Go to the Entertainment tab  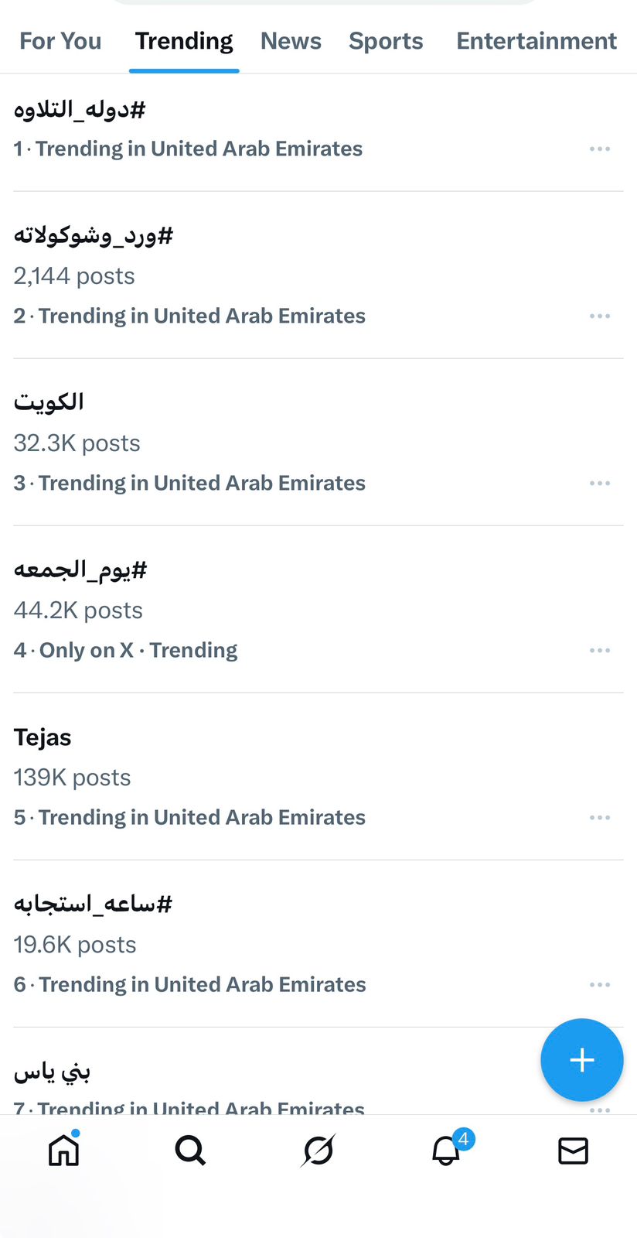pos(537,41)
